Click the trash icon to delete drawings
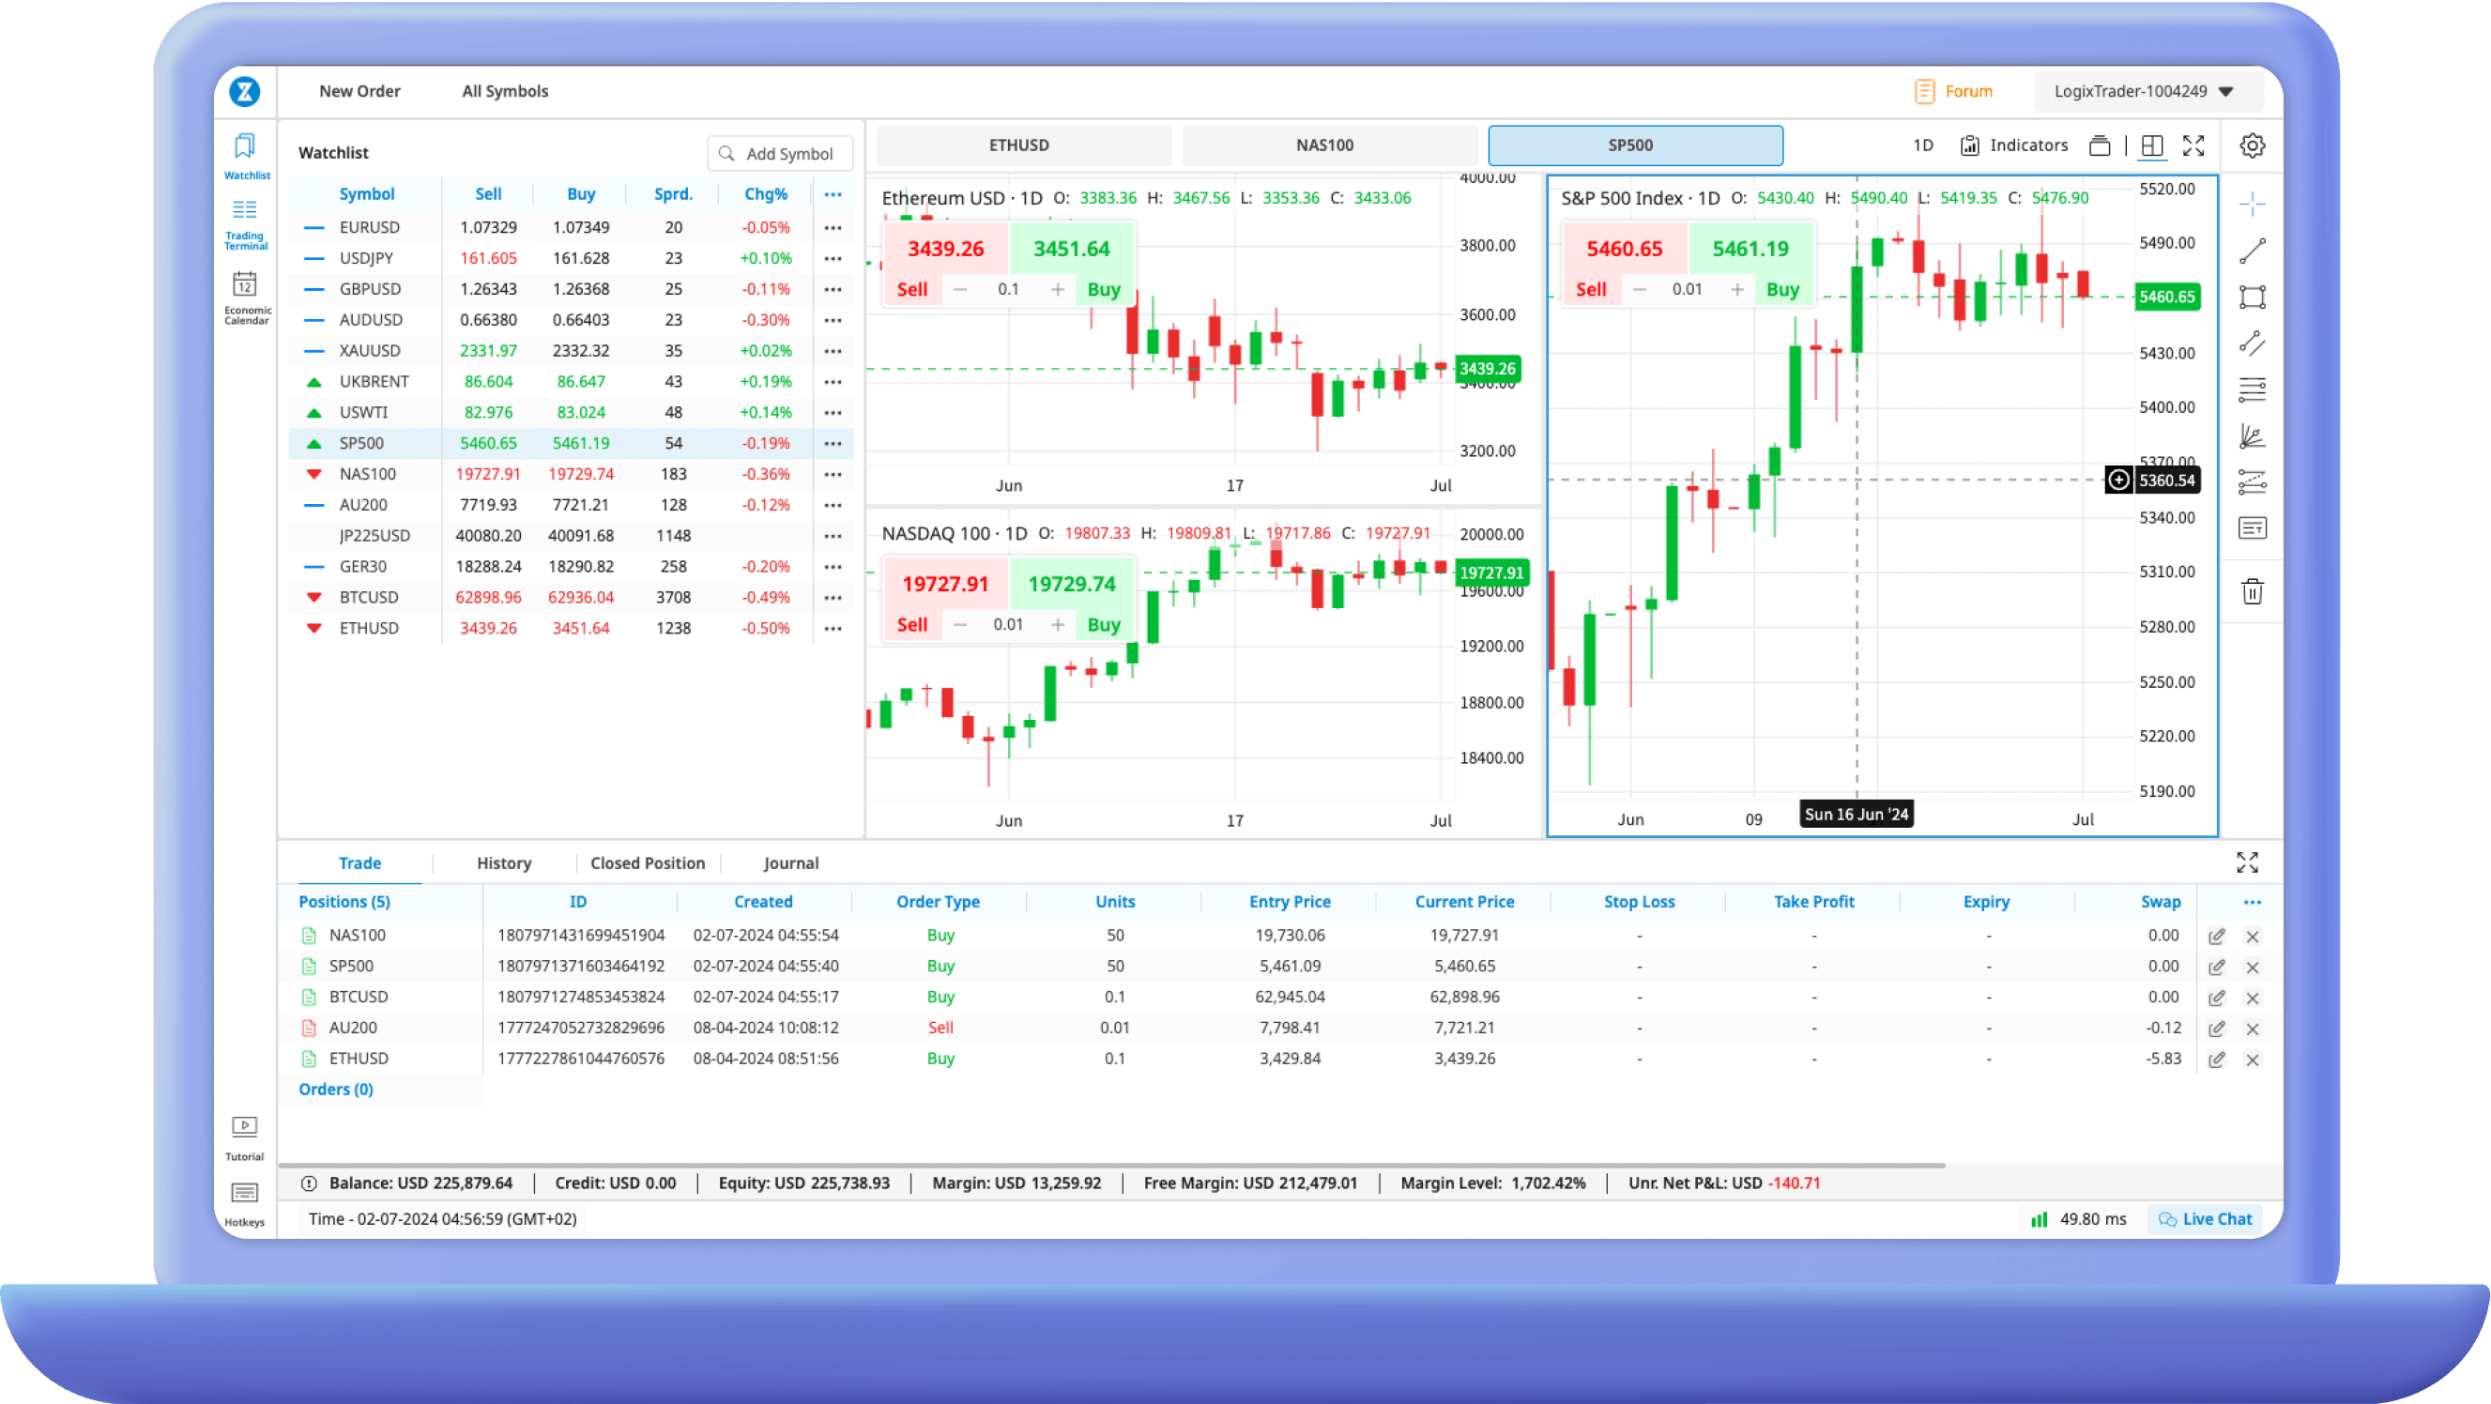This screenshot has width=2491, height=1404. point(2253,592)
